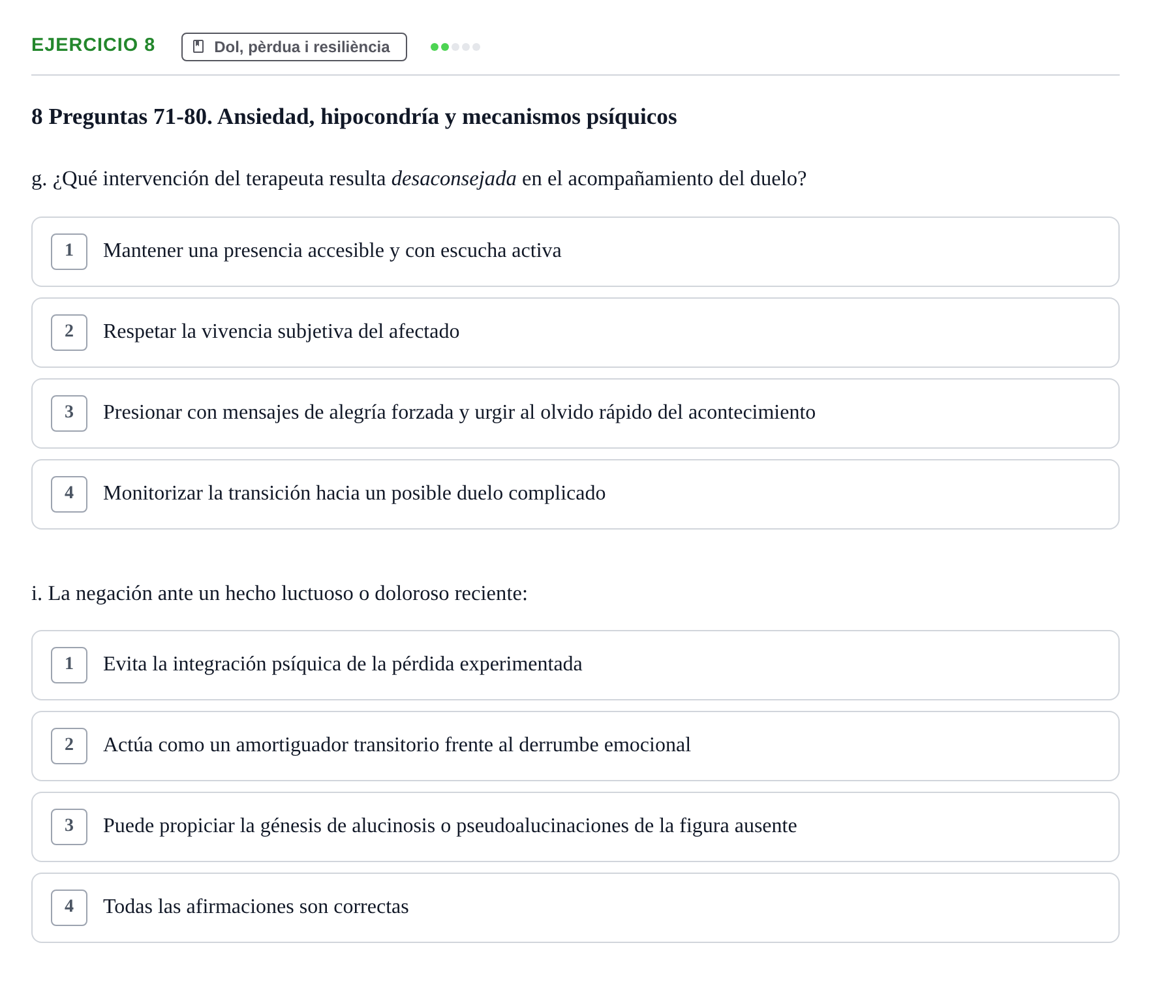Click the book icon in the topic tag
The image size is (1151, 1003).
(x=199, y=47)
